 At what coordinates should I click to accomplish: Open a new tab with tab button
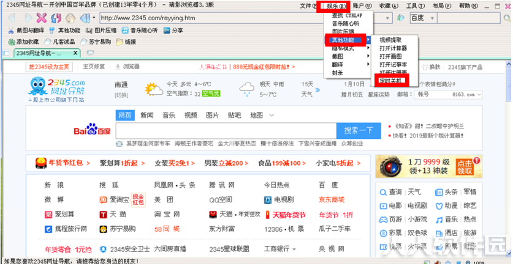tap(90, 53)
